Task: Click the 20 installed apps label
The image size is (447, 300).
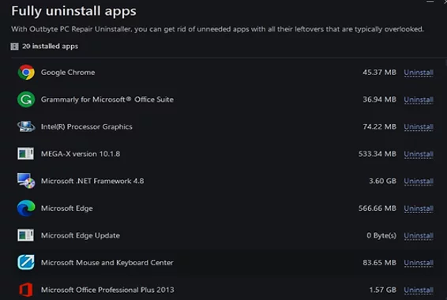Action: [51, 46]
